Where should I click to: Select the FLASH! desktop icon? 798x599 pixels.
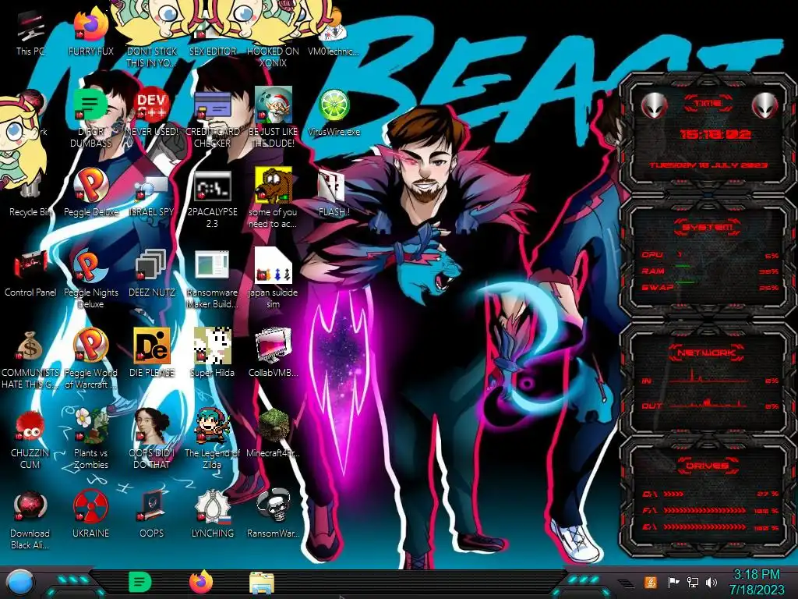(x=334, y=193)
